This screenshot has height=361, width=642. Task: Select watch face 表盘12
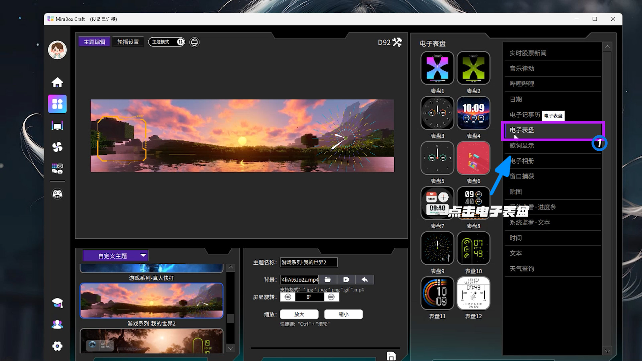[473, 293]
